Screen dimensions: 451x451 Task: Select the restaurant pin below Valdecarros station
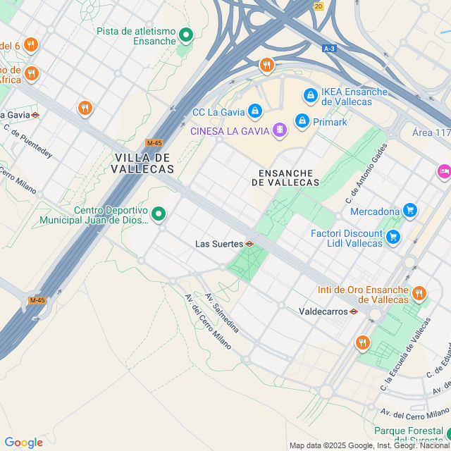tap(363, 343)
